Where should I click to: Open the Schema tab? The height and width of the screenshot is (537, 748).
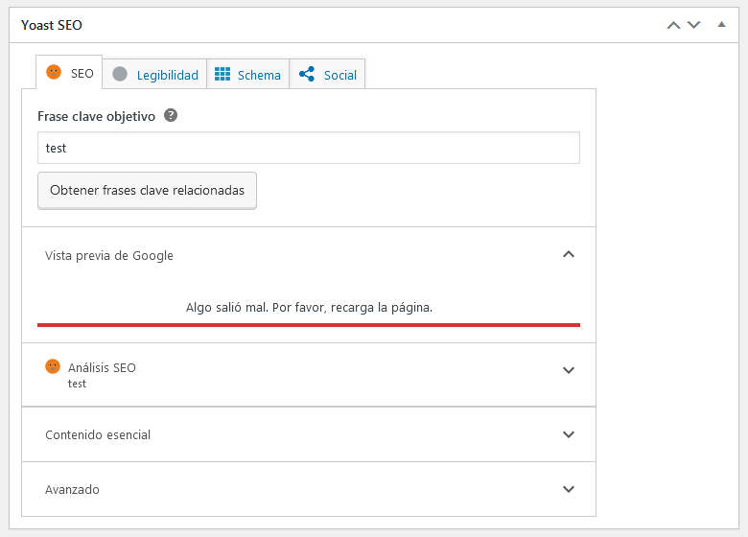(x=247, y=75)
